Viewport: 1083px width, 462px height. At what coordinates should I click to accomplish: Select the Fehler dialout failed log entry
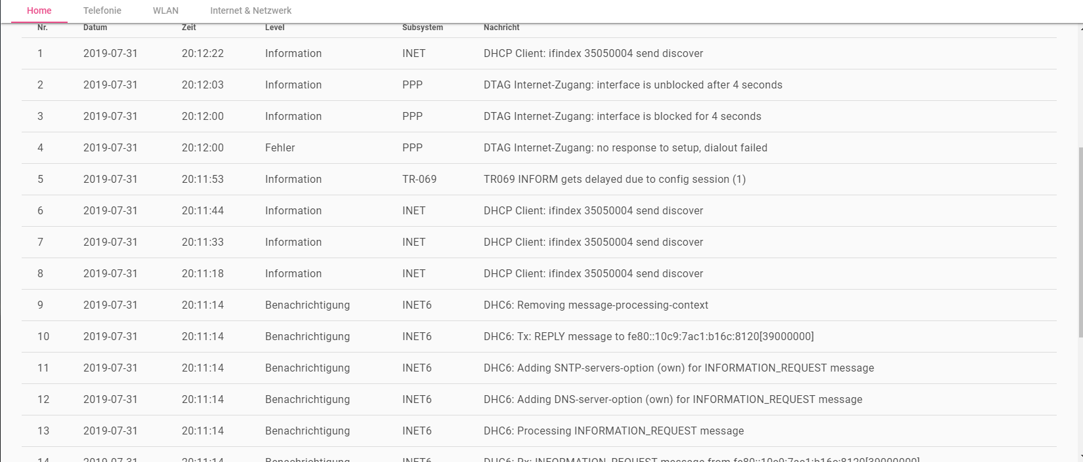[625, 148]
